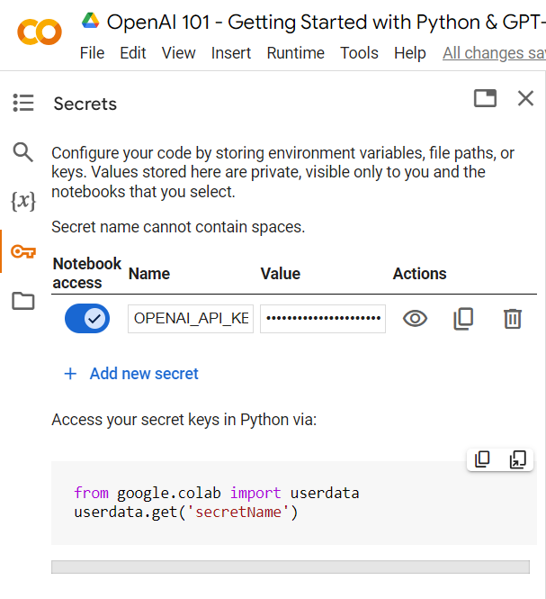This screenshot has height=599, width=546.
Task: Copy the userdata code snippet
Action: (x=482, y=459)
